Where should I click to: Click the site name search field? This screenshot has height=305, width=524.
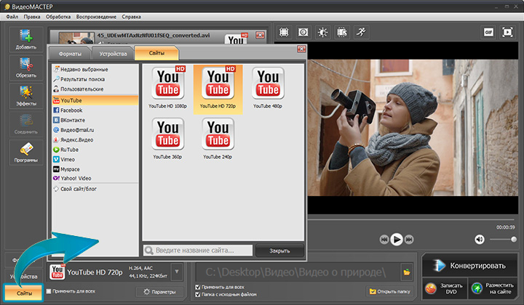[x=198, y=251]
